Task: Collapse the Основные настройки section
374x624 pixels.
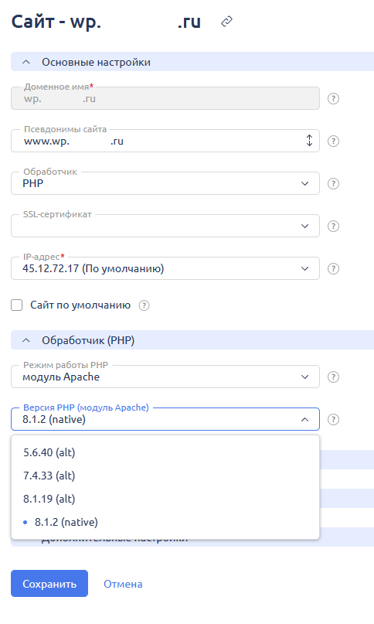Action: click(26, 62)
